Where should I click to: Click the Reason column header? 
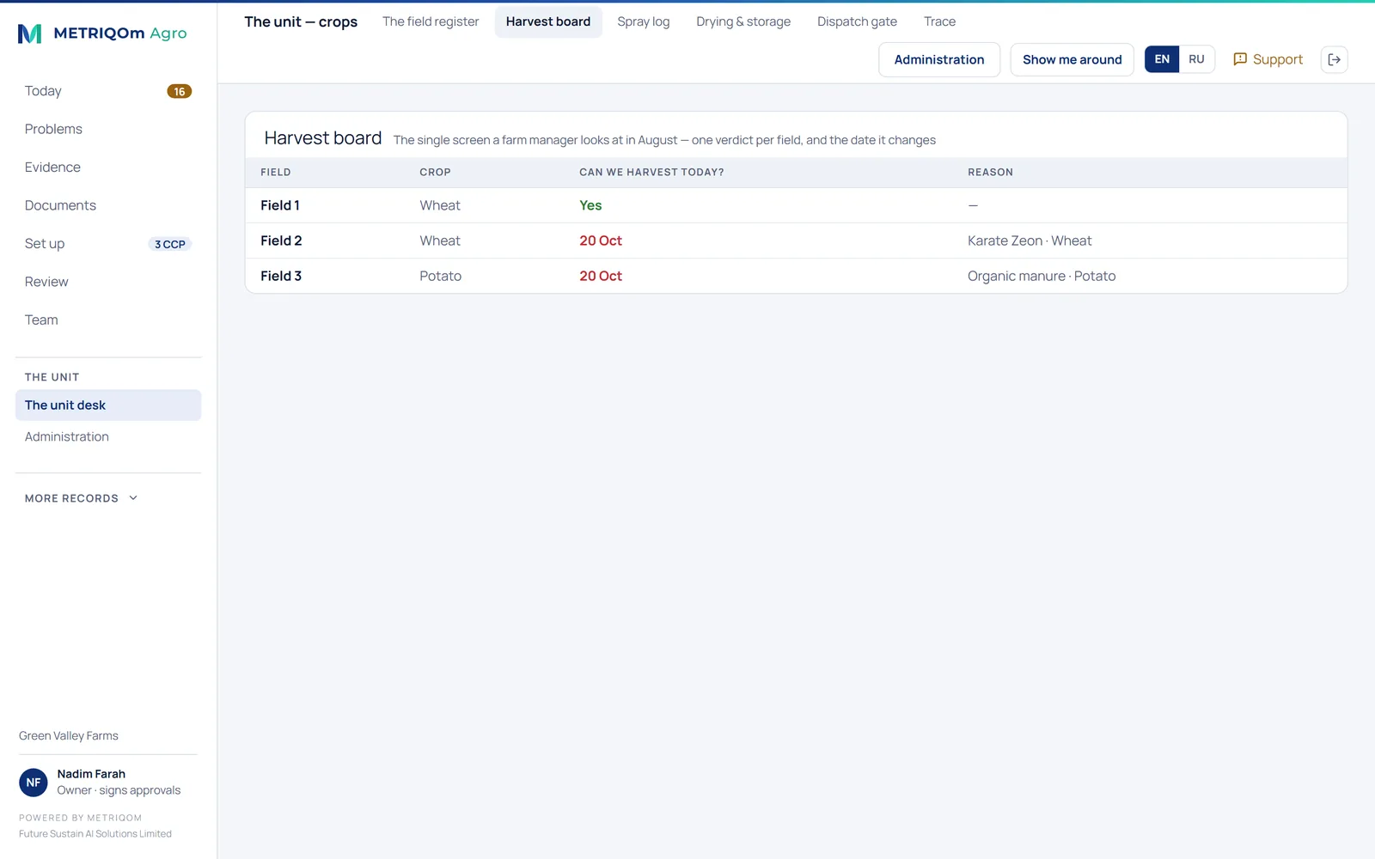click(990, 173)
